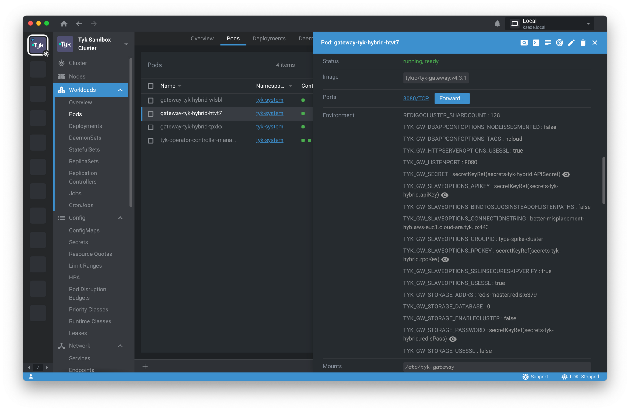Delete pod using trash icon
Viewport: 630px width, 411px height.
click(583, 43)
